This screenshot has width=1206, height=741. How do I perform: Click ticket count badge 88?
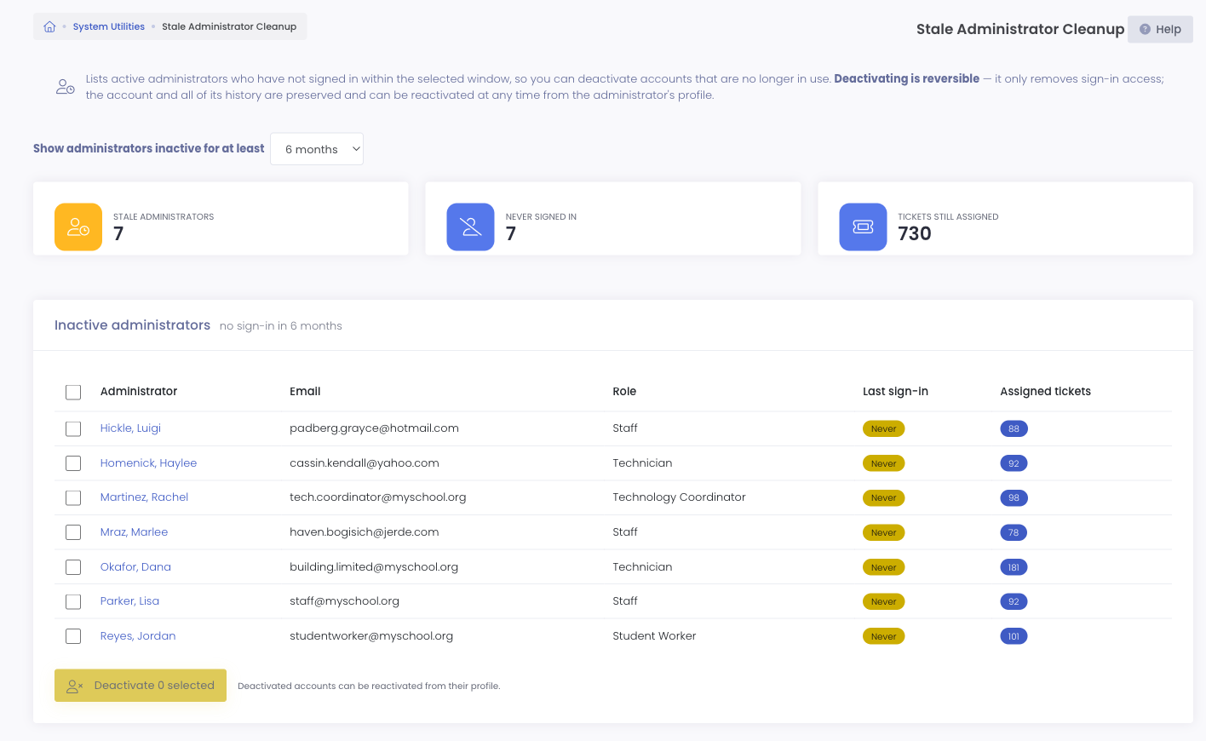pyautogui.click(x=1014, y=429)
